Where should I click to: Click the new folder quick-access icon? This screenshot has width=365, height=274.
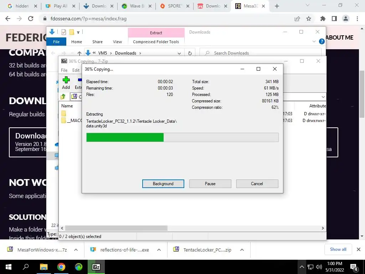tap(72, 32)
